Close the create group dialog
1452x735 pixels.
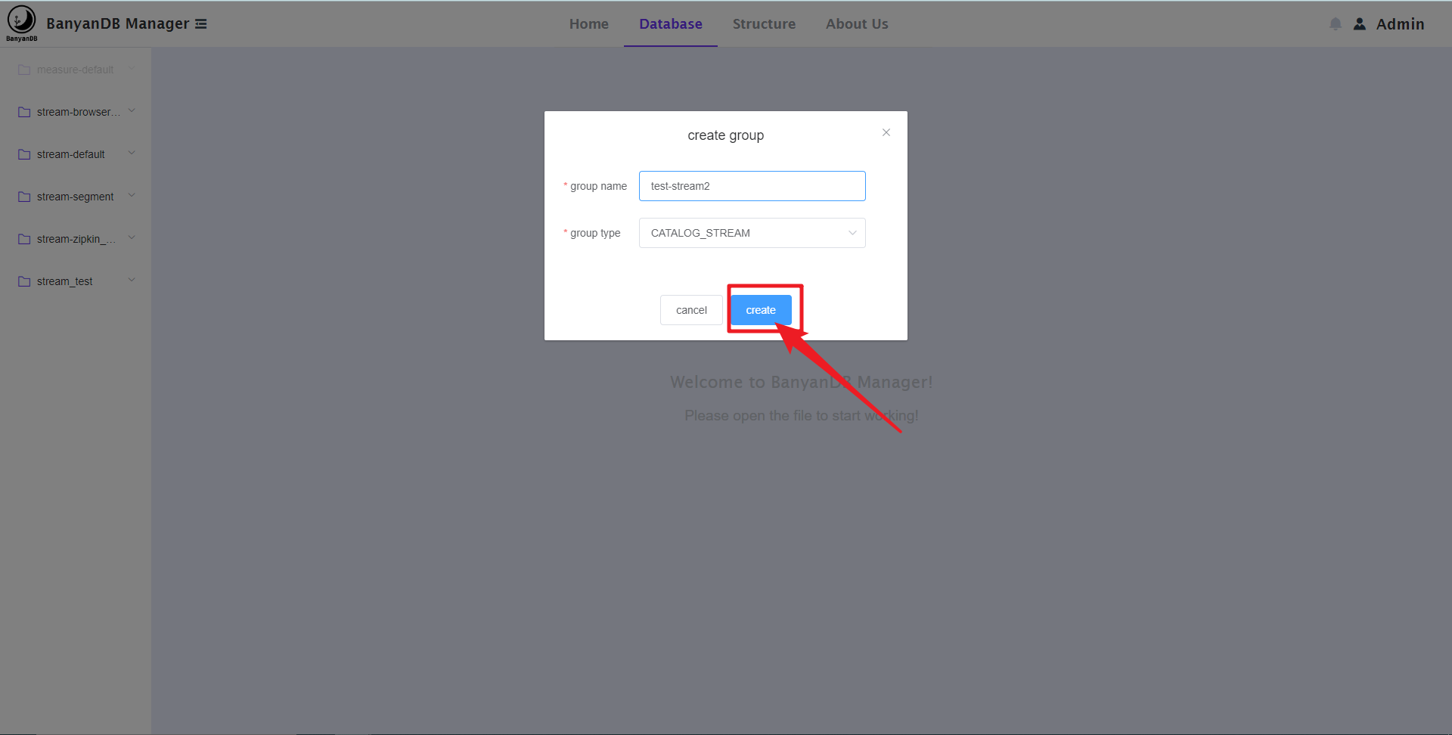point(886,132)
